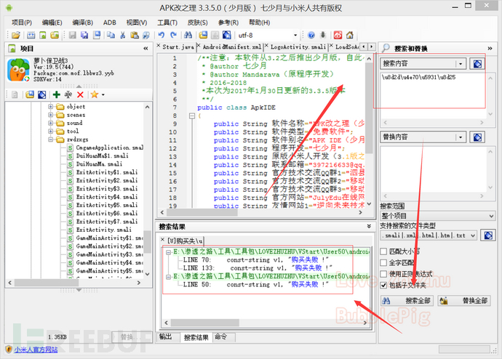The image size is (502, 359).
Task: Collapse the 项目 panel with double-chevron
Action: 146,48
